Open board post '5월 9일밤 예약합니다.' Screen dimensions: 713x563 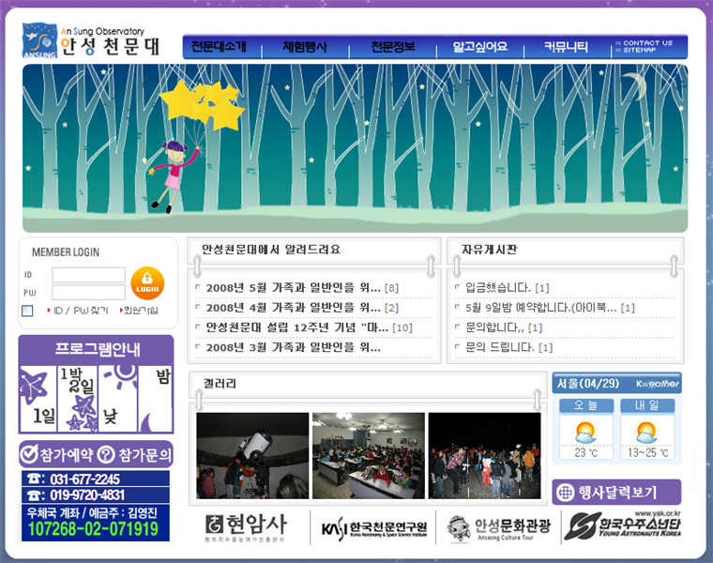coord(541,308)
